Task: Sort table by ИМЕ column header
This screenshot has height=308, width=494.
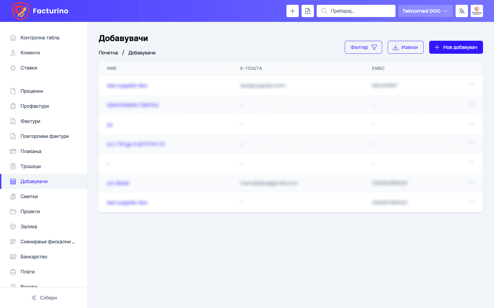Action: [112, 68]
